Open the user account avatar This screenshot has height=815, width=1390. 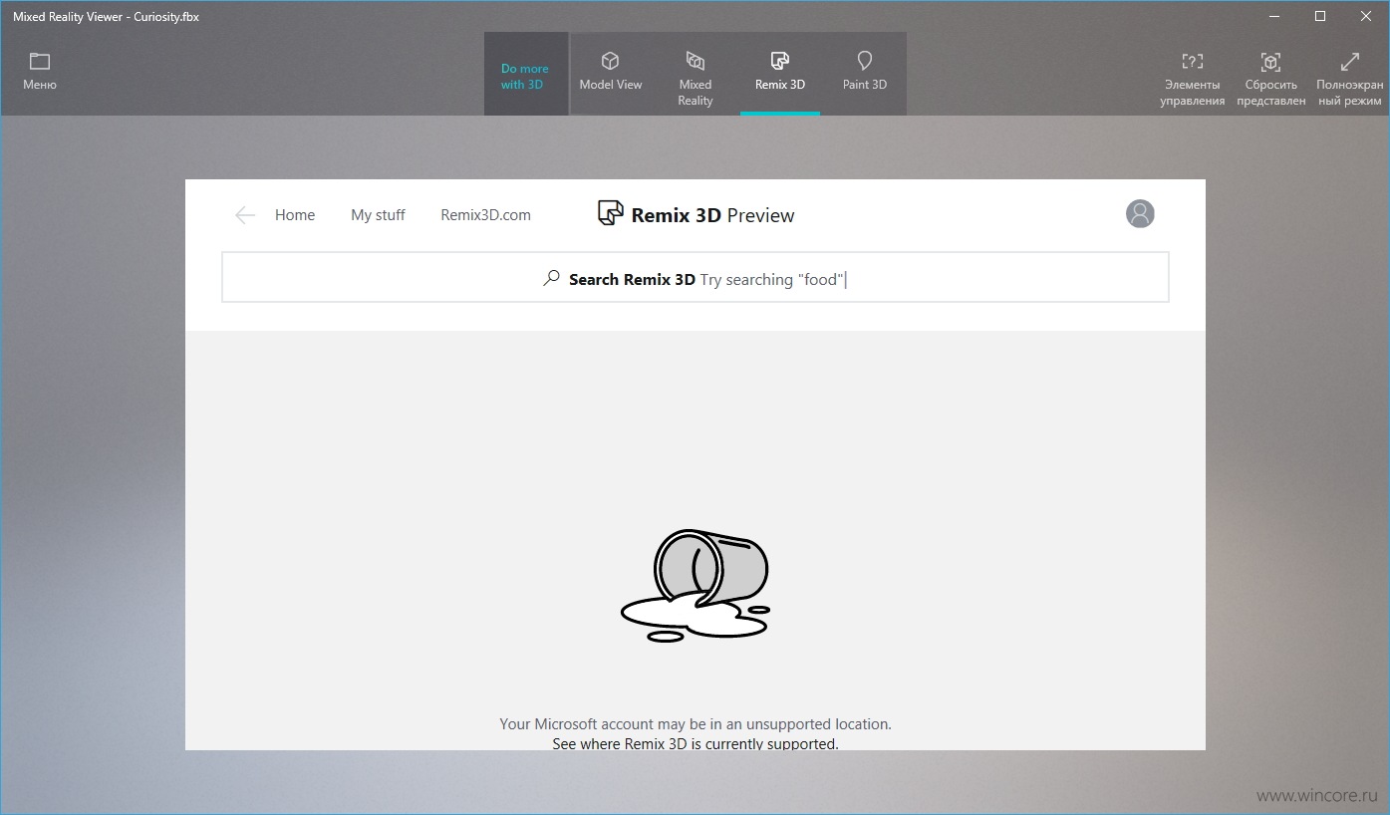(1140, 213)
